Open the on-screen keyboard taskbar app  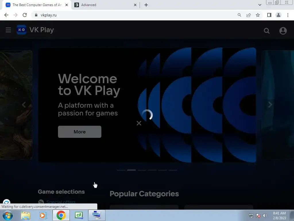(x=96, y=215)
